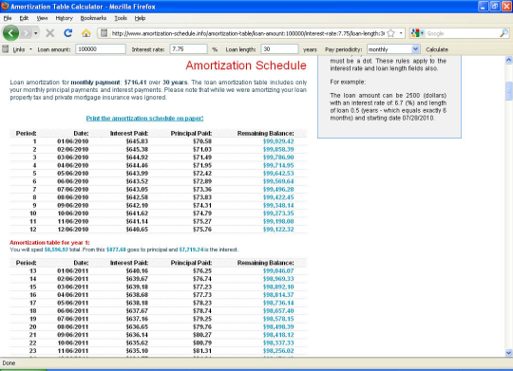Image resolution: width=513 pixels, height=371 pixels.
Task: Click the Links toolbar icon
Action: point(6,49)
